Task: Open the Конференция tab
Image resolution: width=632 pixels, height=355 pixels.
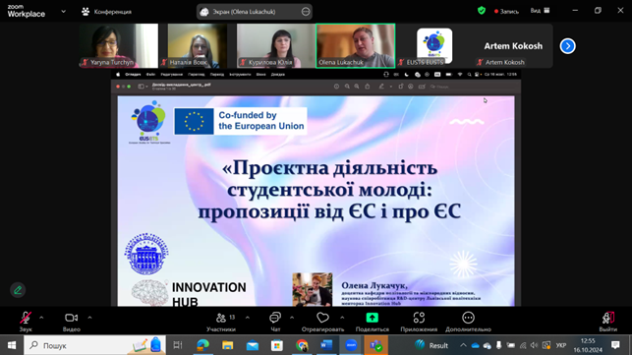Action: [107, 12]
